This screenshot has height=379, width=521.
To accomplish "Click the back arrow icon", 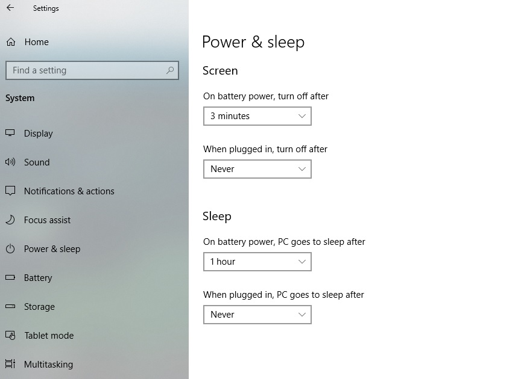I will pos(10,8).
